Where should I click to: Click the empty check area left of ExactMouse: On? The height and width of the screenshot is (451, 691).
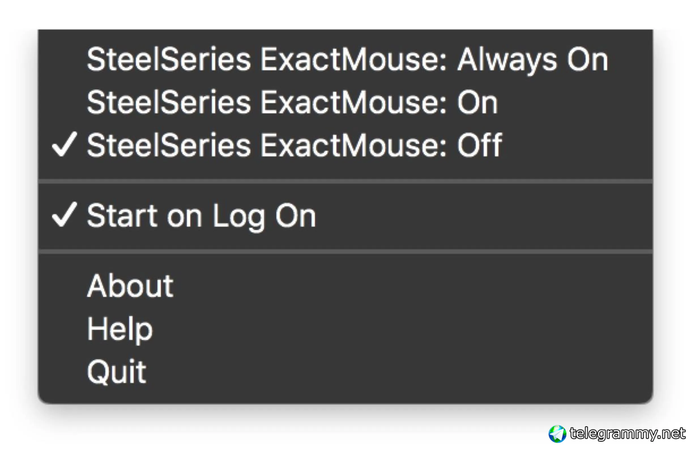point(64,102)
